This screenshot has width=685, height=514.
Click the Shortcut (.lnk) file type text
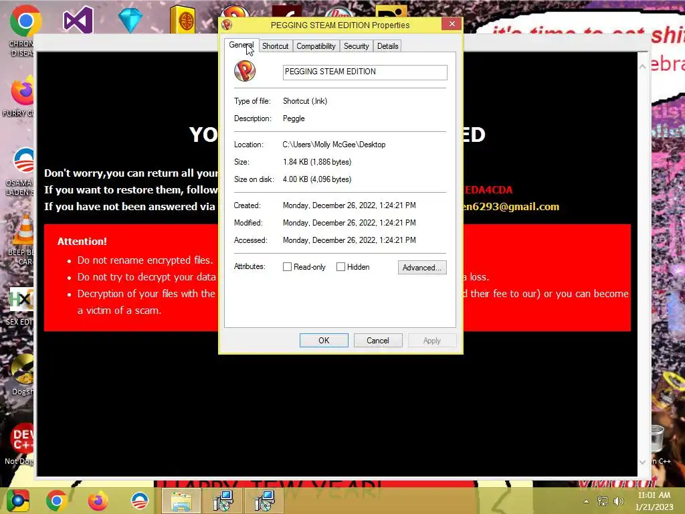pos(305,101)
